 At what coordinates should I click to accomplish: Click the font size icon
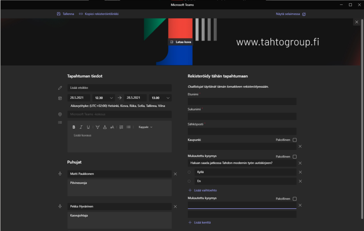coord(112,127)
